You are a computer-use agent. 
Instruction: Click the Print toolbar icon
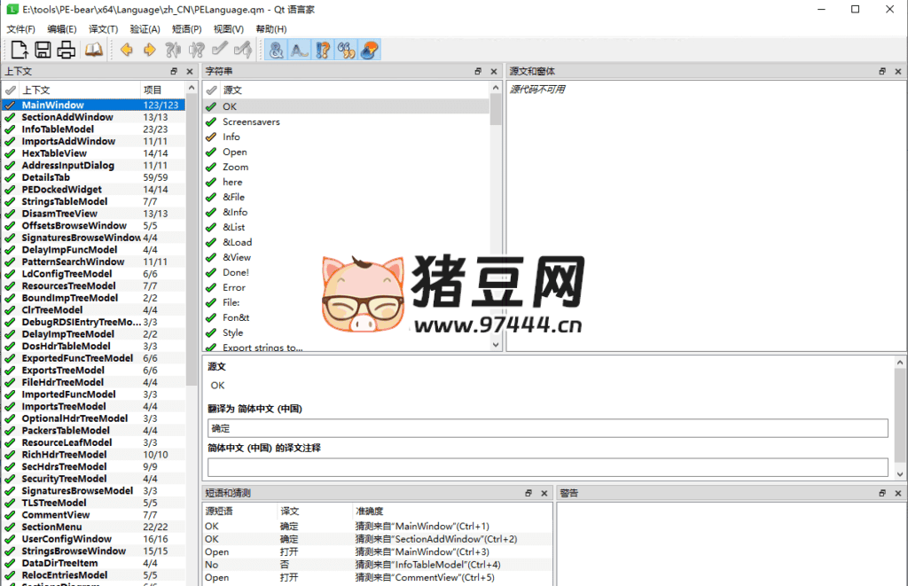click(x=67, y=49)
